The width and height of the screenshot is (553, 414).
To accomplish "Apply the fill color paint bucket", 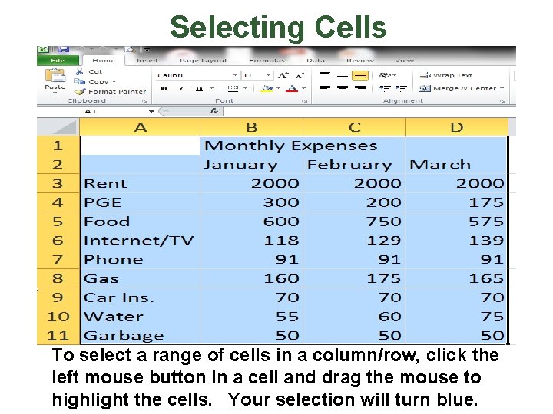I will [x=267, y=88].
